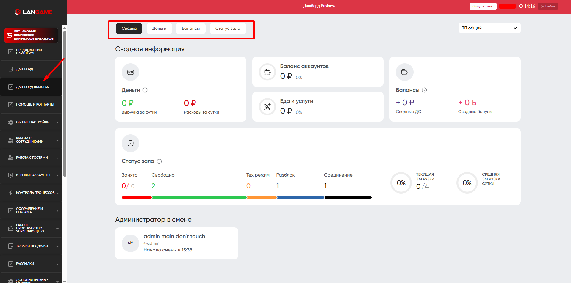This screenshot has width=571, height=283.
Task: Click the Деньги card cash icon
Action: pos(130,72)
